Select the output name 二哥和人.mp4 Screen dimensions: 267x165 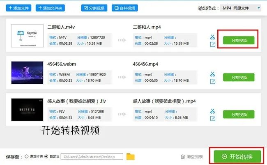pyautogui.click(x=147, y=27)
